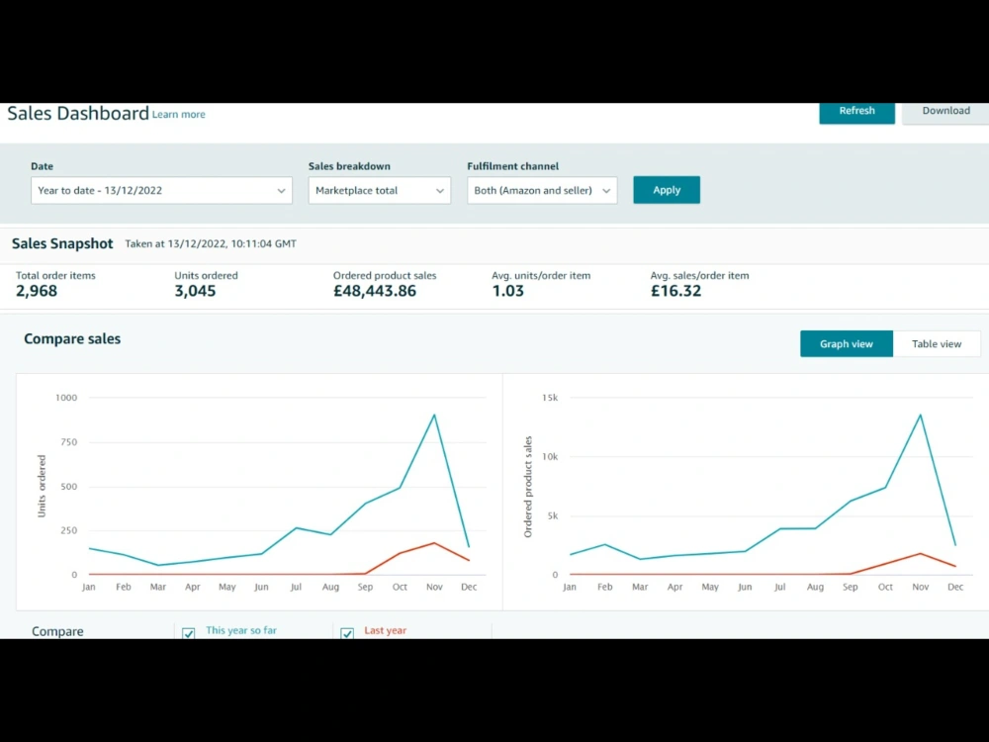Viewport: 989px width, 742px height.
Task: Switch to Graph view
Action: 847,344
